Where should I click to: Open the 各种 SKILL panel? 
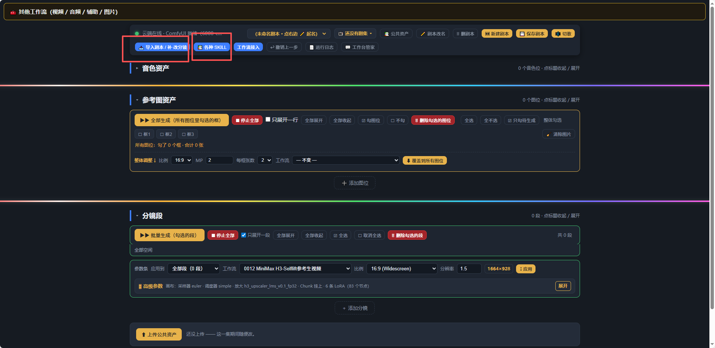(x=212, y=47)
